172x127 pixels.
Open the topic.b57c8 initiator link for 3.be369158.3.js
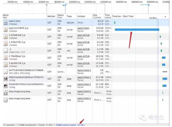click(83, 63)
